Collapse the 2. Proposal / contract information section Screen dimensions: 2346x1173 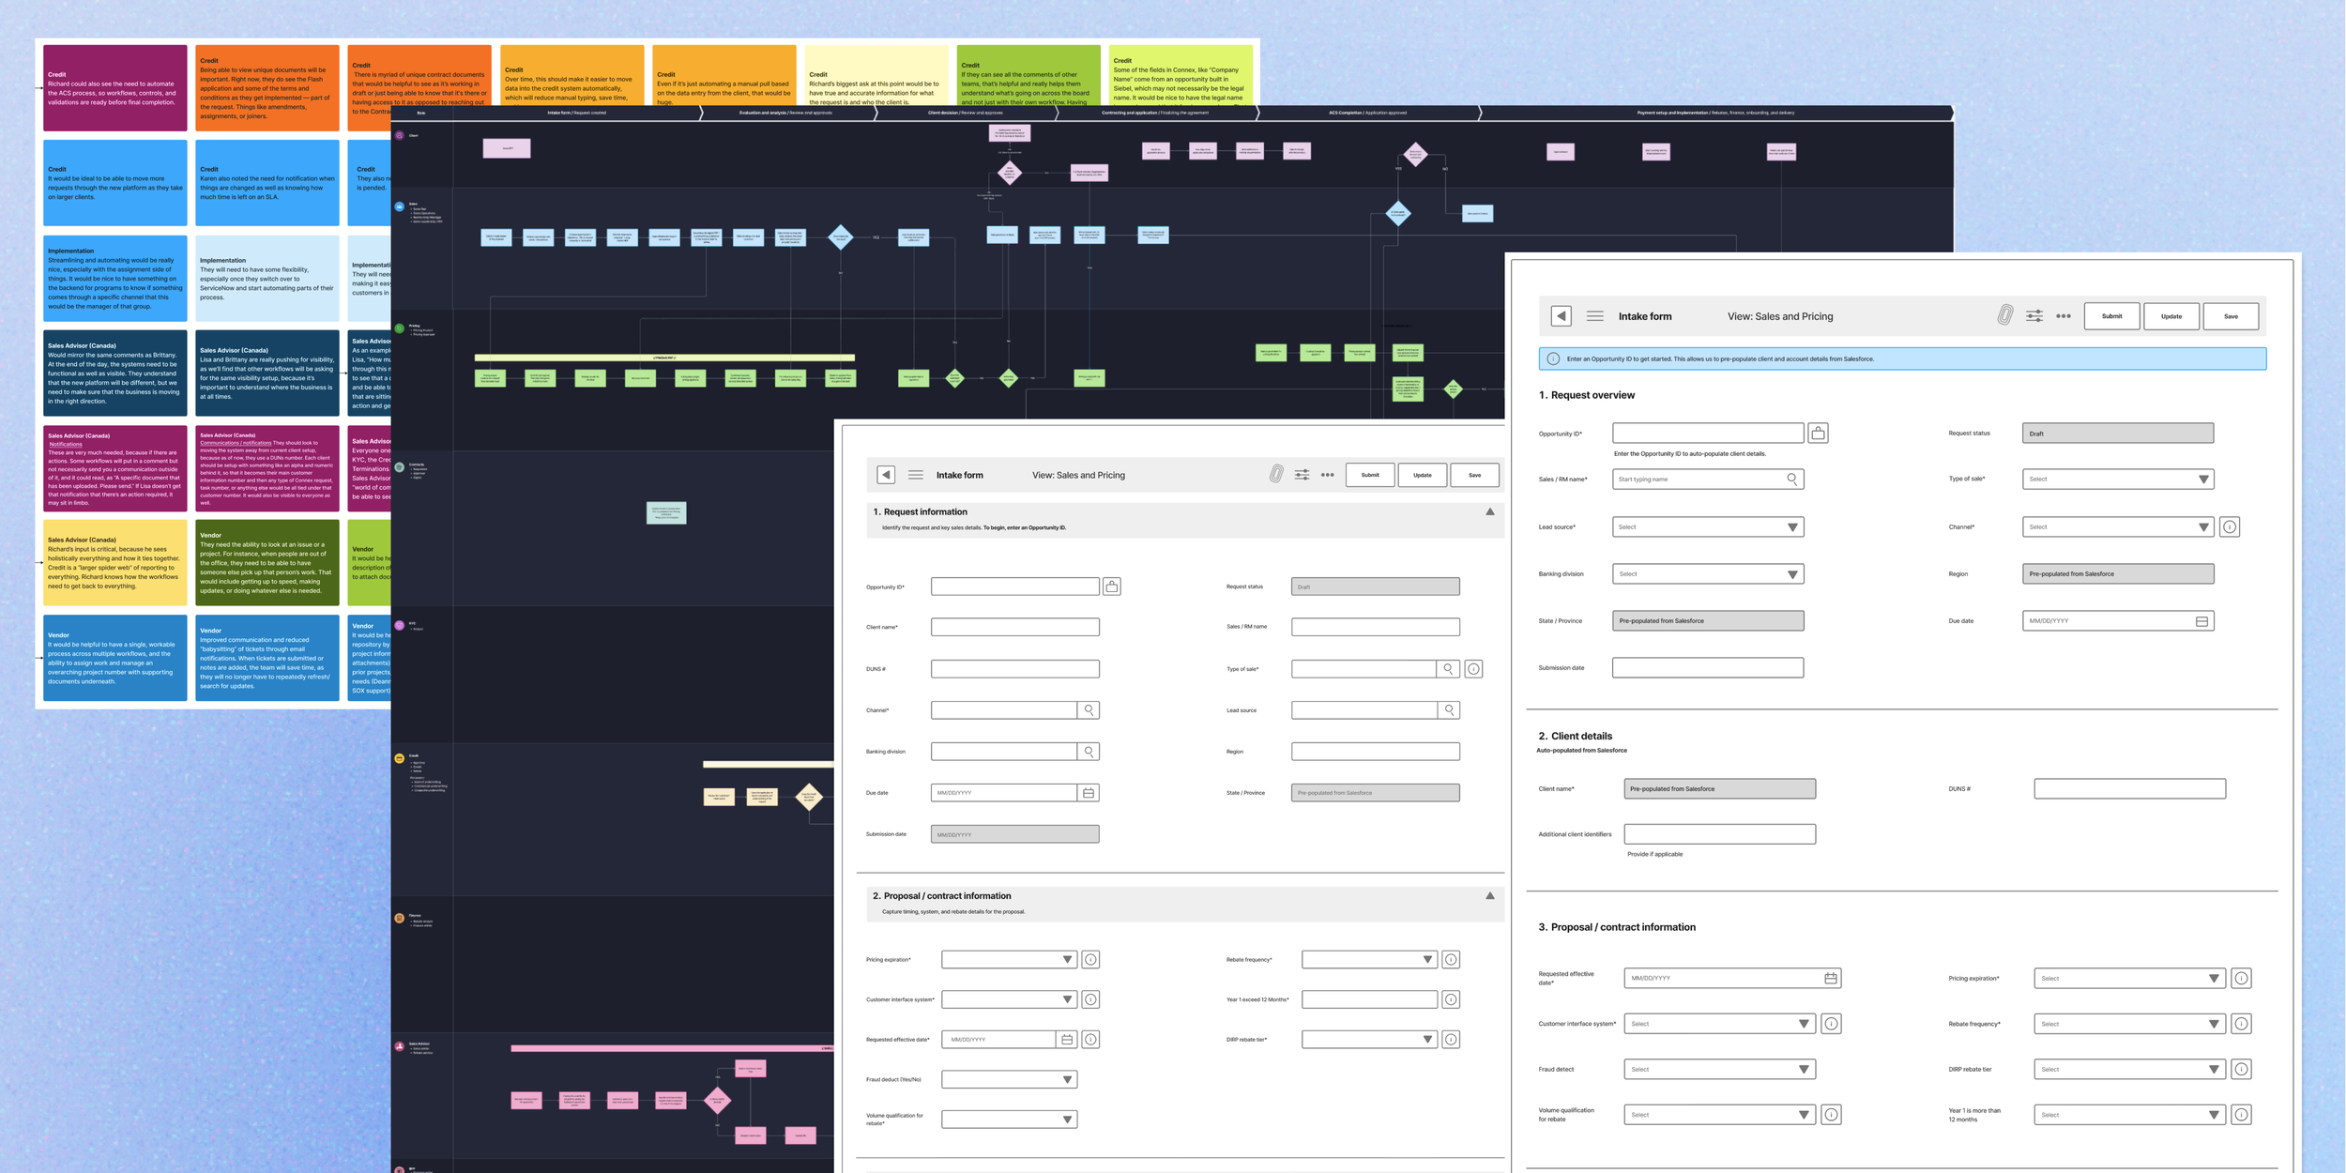pyautogui.click(x=1489, y=895)
